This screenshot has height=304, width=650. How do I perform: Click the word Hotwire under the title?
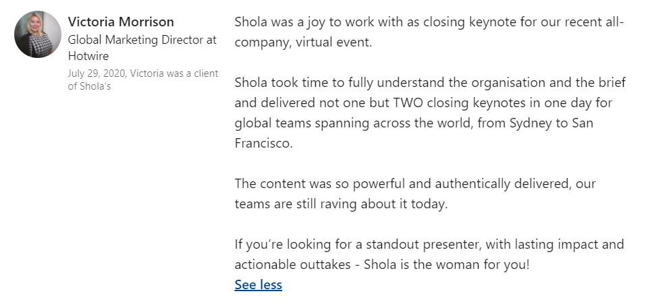(88, 56)
